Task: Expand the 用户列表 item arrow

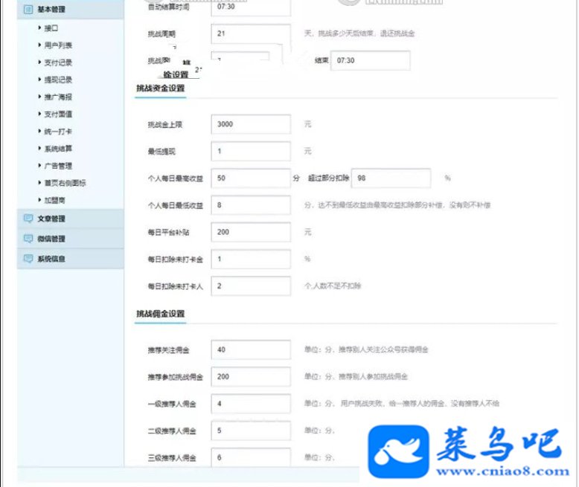Action: (39, 45)
